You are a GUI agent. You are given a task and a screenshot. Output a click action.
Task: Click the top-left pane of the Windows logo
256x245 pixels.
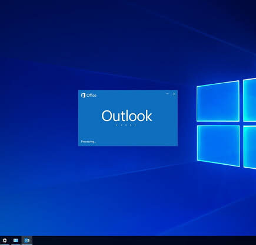pyautogui.click(x=218, y=101)
